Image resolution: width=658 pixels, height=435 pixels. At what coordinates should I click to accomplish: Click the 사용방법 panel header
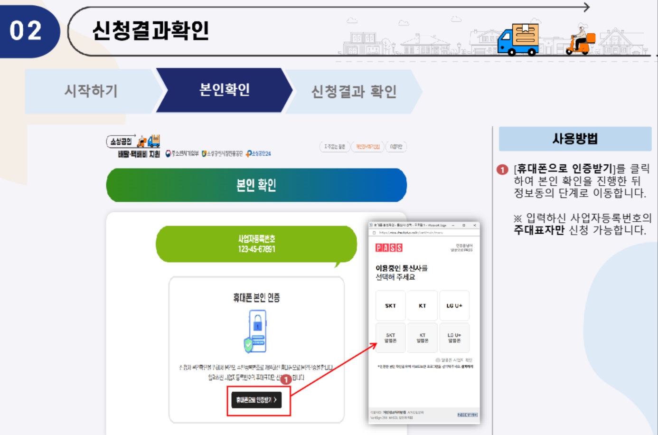(x=575, y=139)
